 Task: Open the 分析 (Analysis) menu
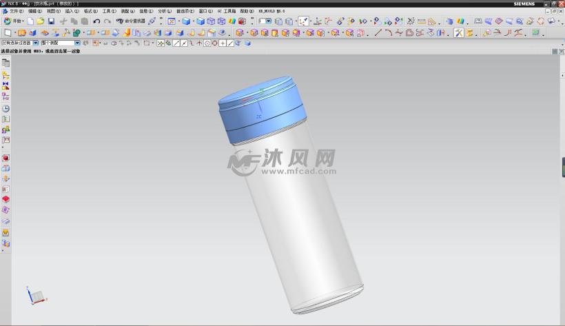click(165, 11)
